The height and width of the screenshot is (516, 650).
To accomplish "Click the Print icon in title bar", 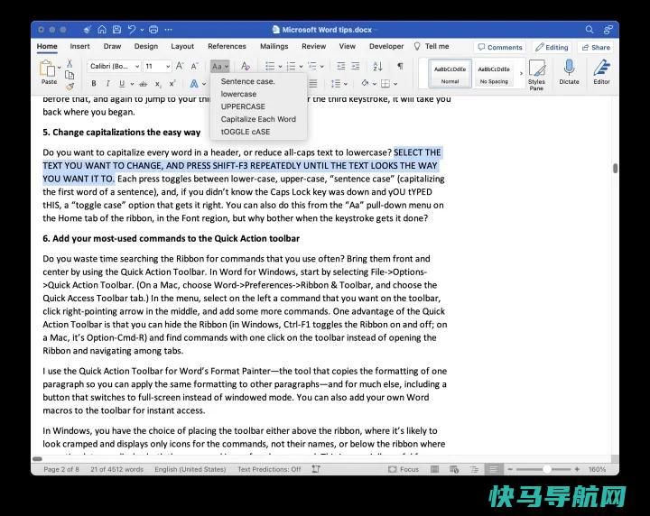I will click(153, 30).
